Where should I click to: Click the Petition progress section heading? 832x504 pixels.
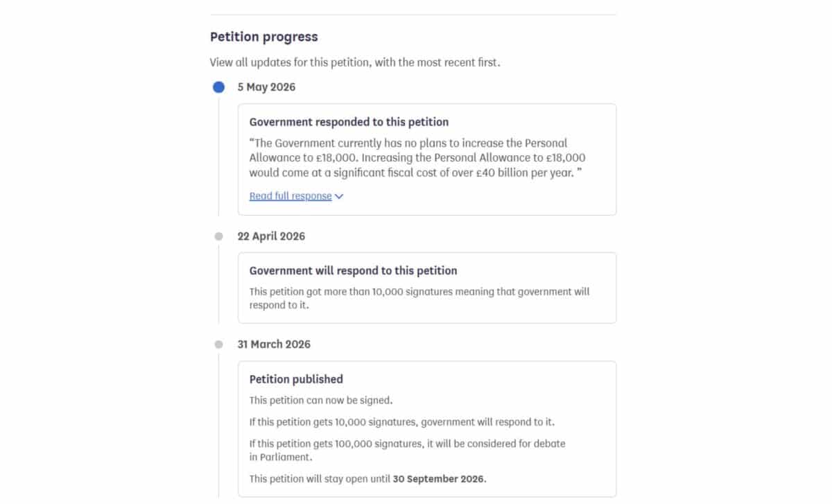click(264, 37)
